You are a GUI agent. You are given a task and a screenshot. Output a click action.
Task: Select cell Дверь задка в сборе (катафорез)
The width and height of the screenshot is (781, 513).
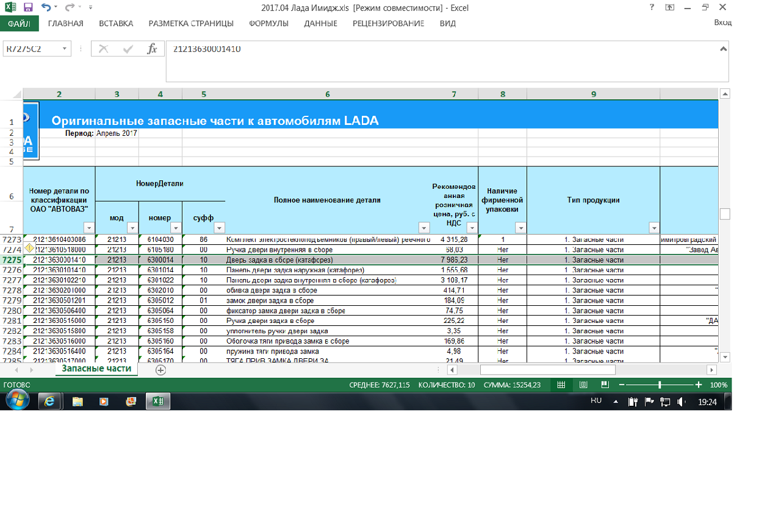327,260
